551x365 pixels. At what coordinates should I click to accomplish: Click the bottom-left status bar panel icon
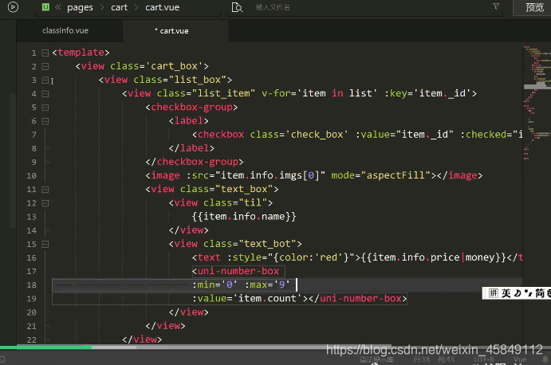click(2, 359)
